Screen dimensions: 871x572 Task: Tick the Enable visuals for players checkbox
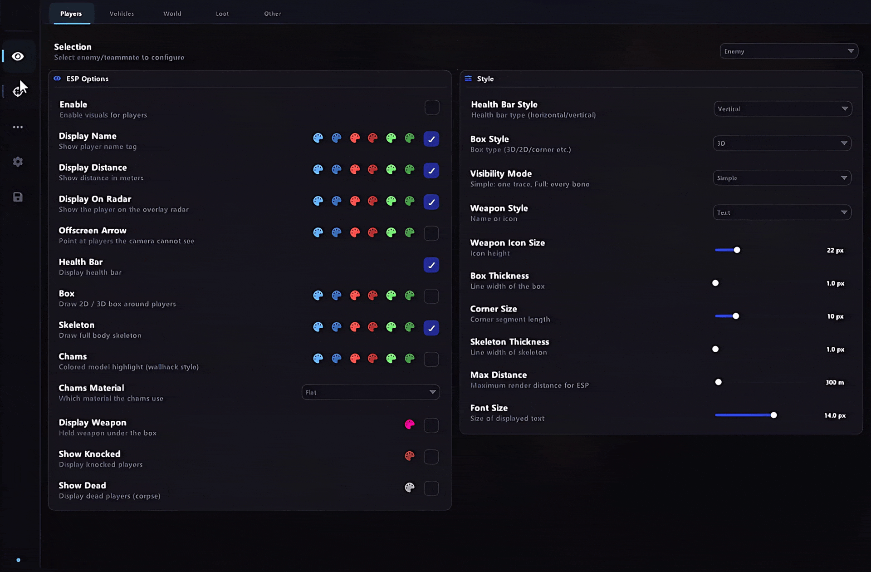click(432, 108)
